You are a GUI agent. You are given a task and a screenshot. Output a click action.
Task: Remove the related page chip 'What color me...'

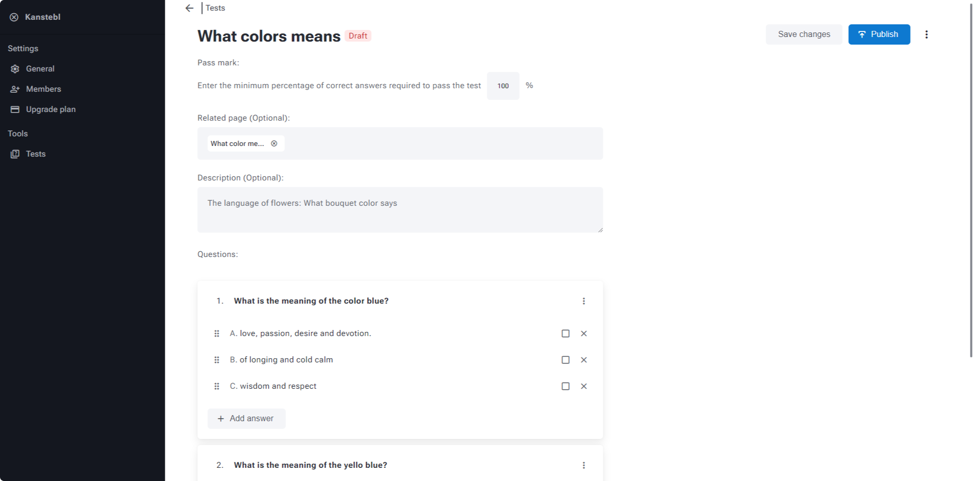274,143
